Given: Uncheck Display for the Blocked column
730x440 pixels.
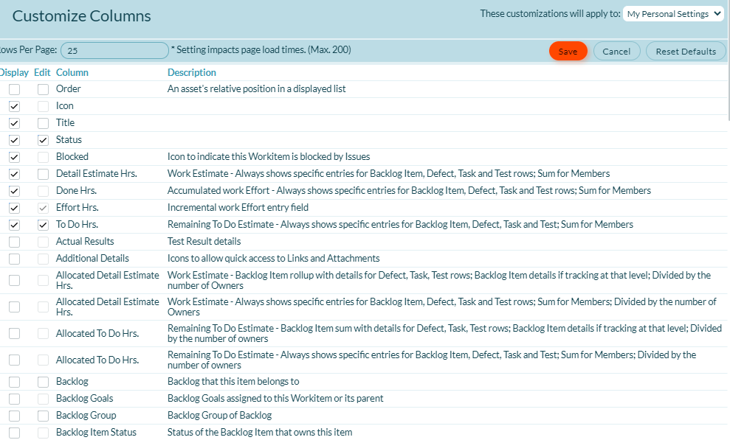Looking at the screenshot, I should click(15, 157).
